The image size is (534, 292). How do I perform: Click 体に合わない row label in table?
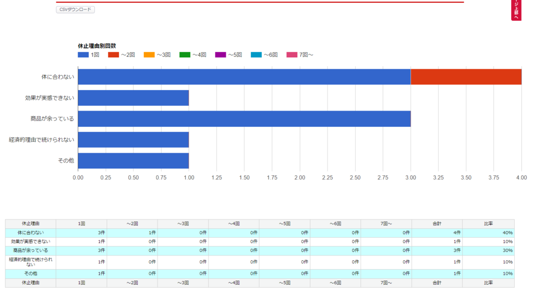click(31, 233)
